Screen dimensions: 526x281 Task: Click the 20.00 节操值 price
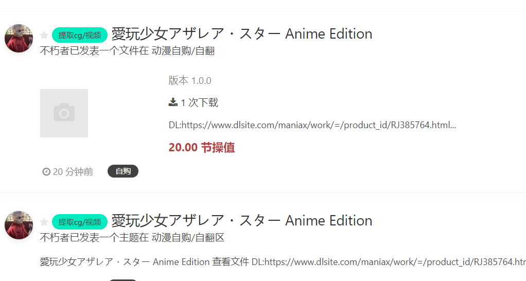coord(202,148)
